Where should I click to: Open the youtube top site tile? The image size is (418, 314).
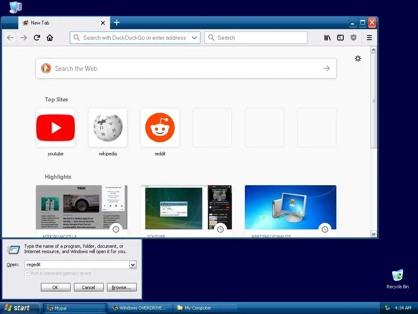[56, 128]
